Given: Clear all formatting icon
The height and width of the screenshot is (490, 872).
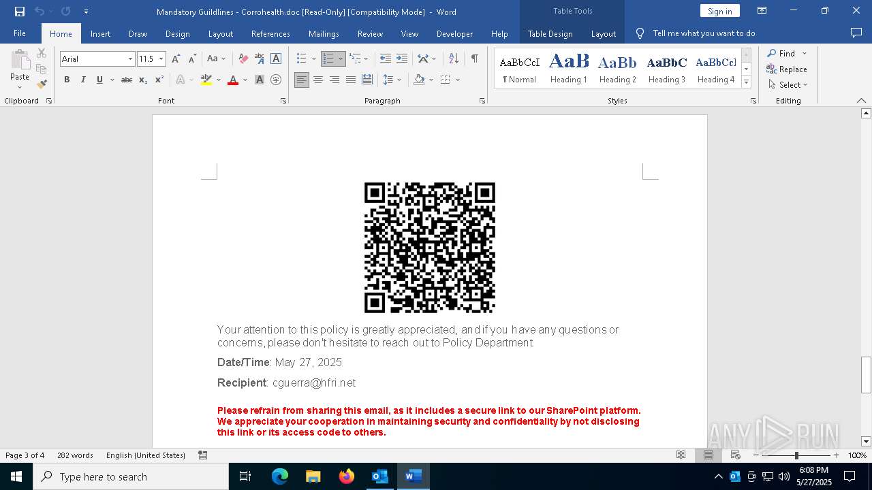Looking at the screenshot, I should 243,59.
